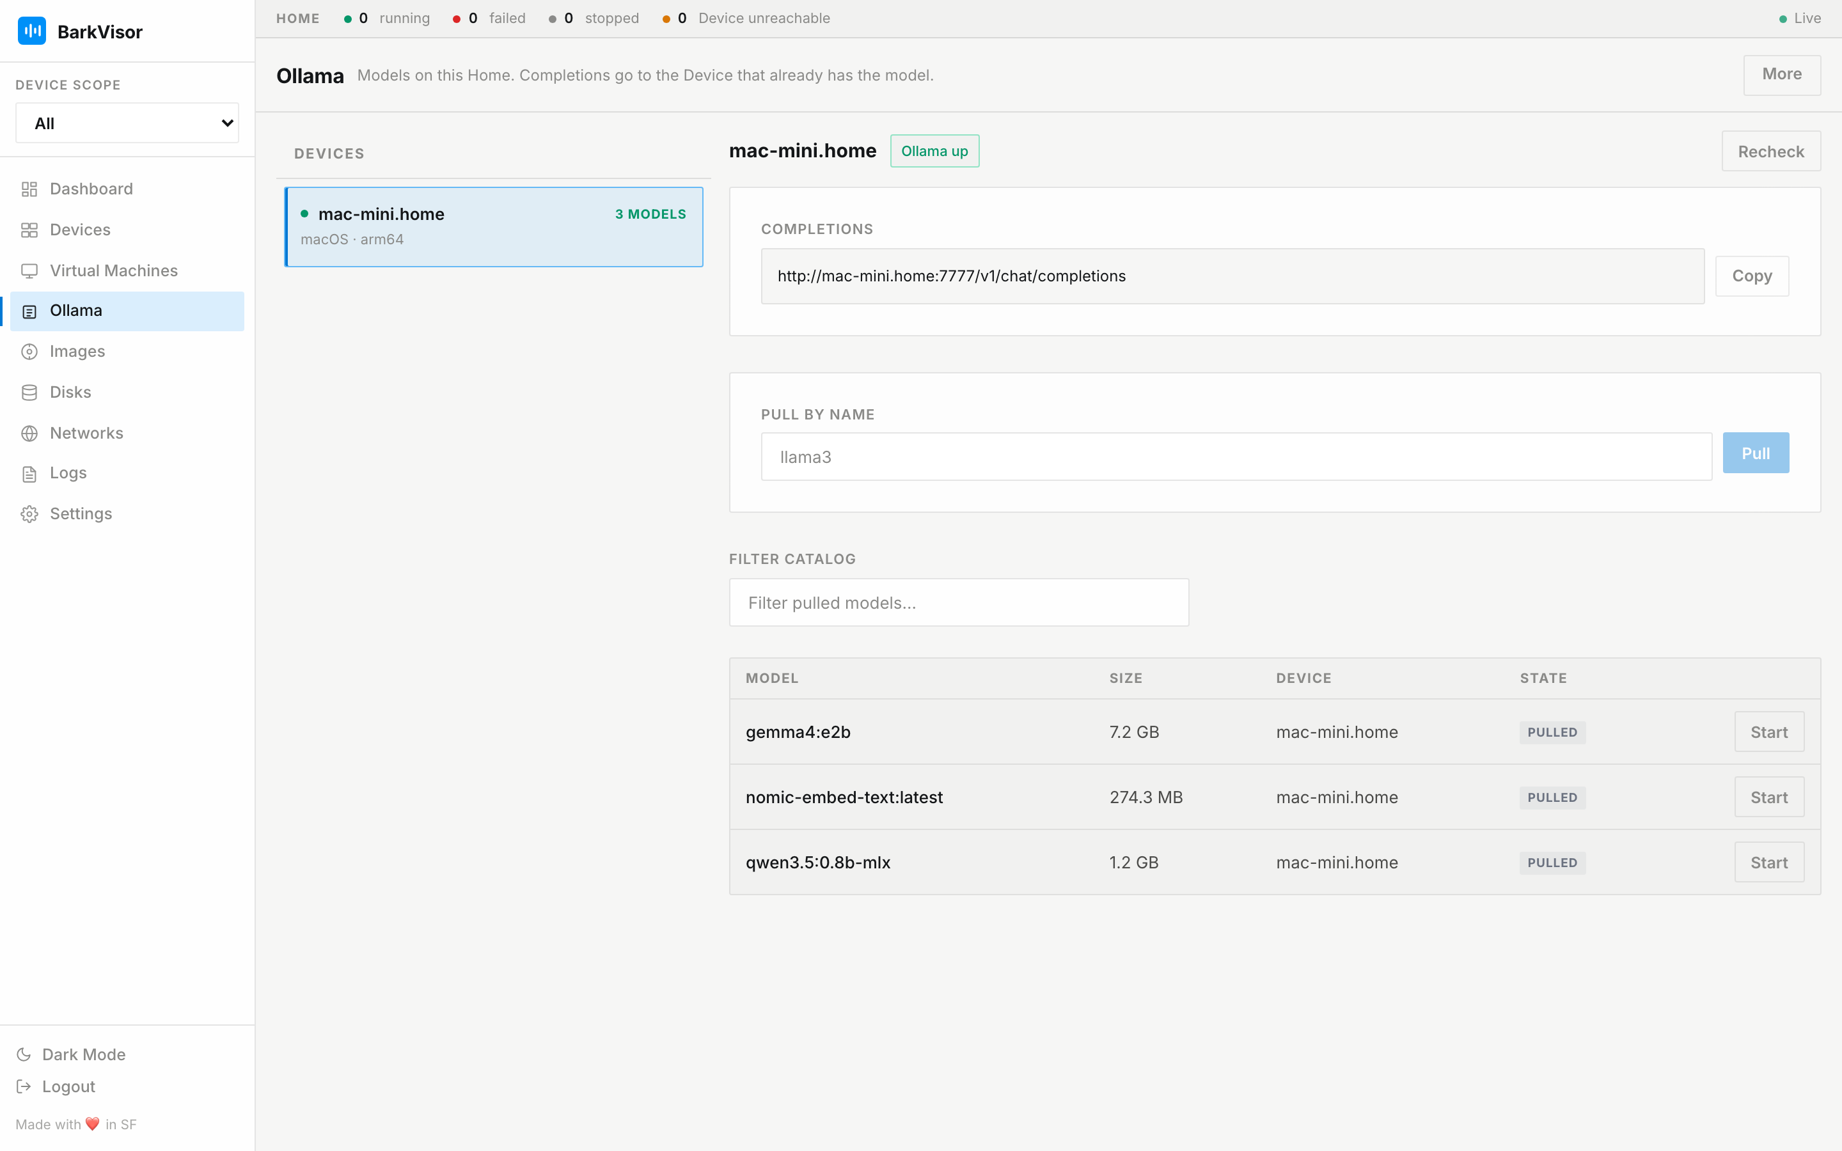
Task: Click the Logout arrow icon
Action: [24, 1086]
